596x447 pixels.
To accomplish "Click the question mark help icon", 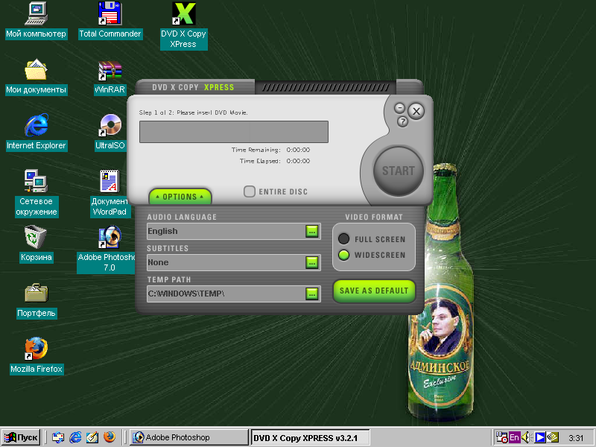I will [402, 121].
